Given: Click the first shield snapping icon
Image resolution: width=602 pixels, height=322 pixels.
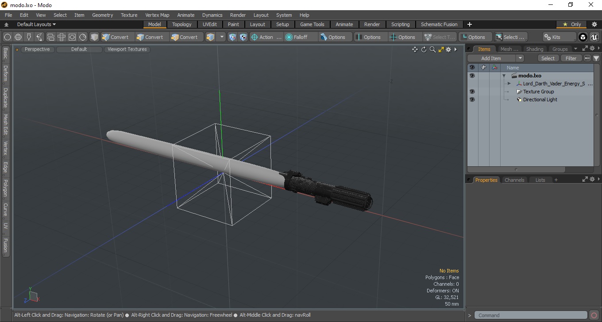Looking at the screenshot, I should click(232, 37).
